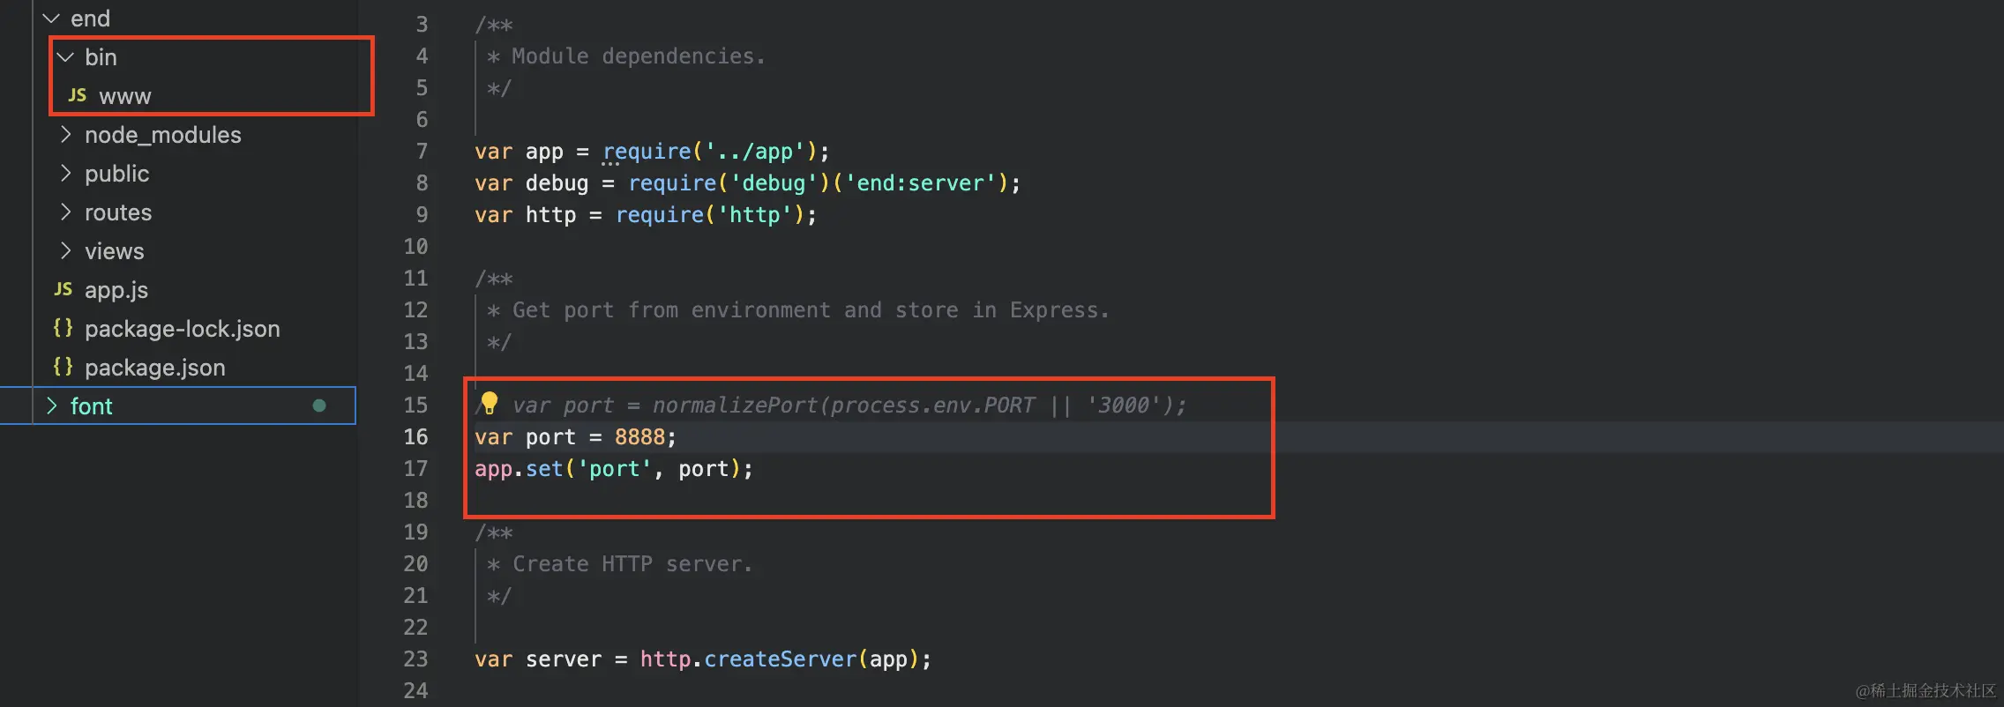Image resolution: width=2004 pixels, height=707 pixels.
Task: Click the server variable name on line 23
Action: [564, 659]
